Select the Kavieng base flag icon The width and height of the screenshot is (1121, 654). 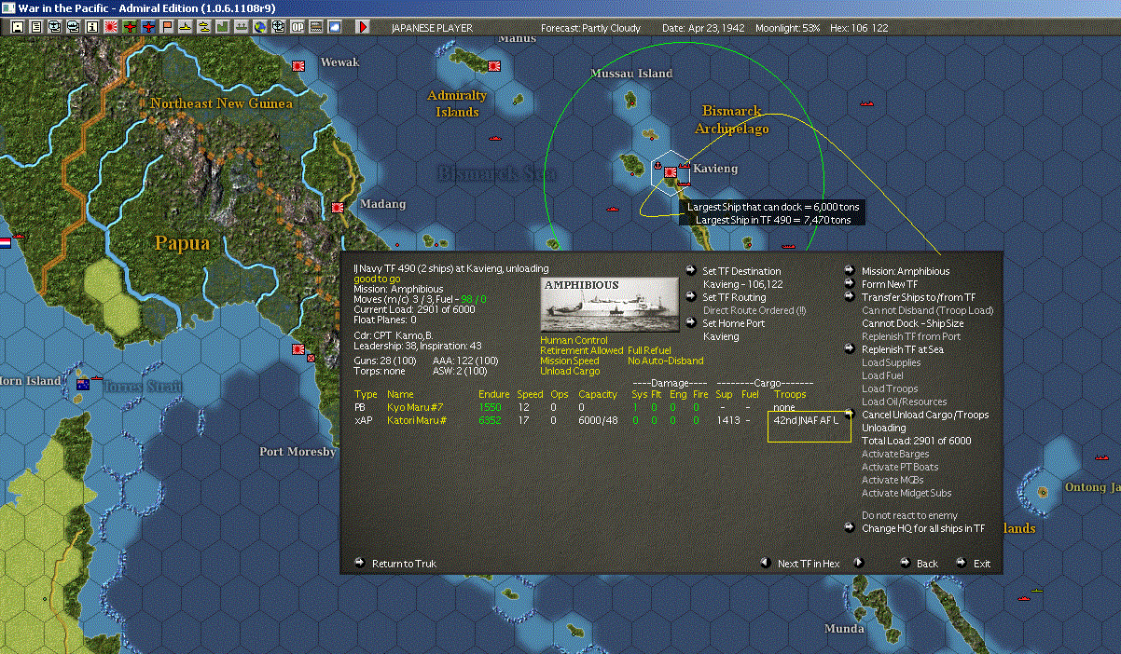[670, 173]
